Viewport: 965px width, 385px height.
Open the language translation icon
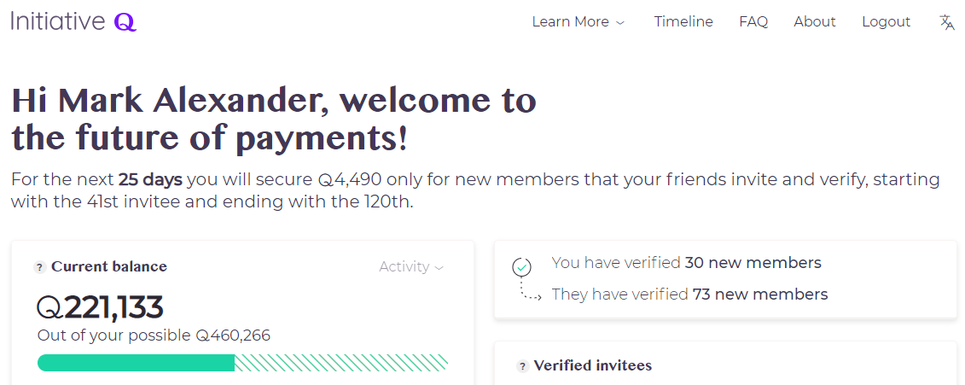pyautogui.click(x=947, y=22)
